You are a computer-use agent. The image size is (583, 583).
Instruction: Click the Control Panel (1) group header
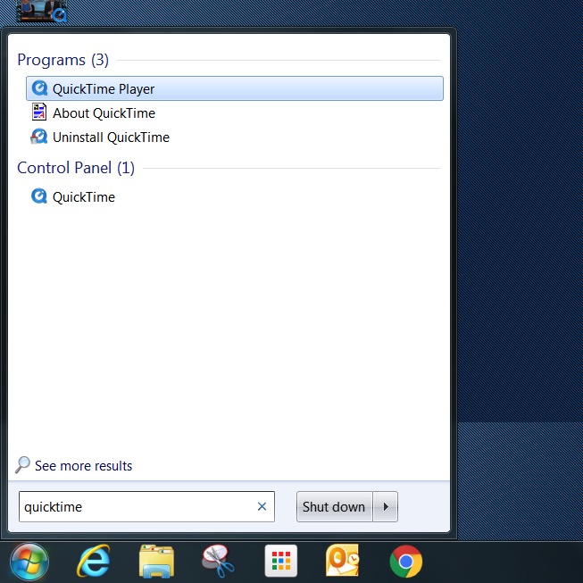[x=76, y=168]
